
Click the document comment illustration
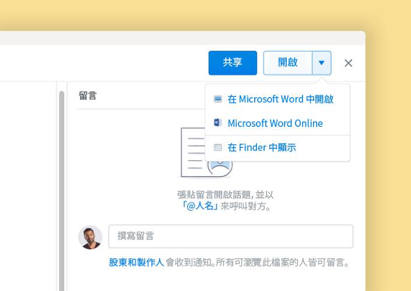[206, 152]
